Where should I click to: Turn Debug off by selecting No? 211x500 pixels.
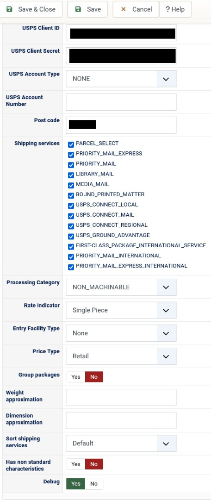click(x=94, y=484)
